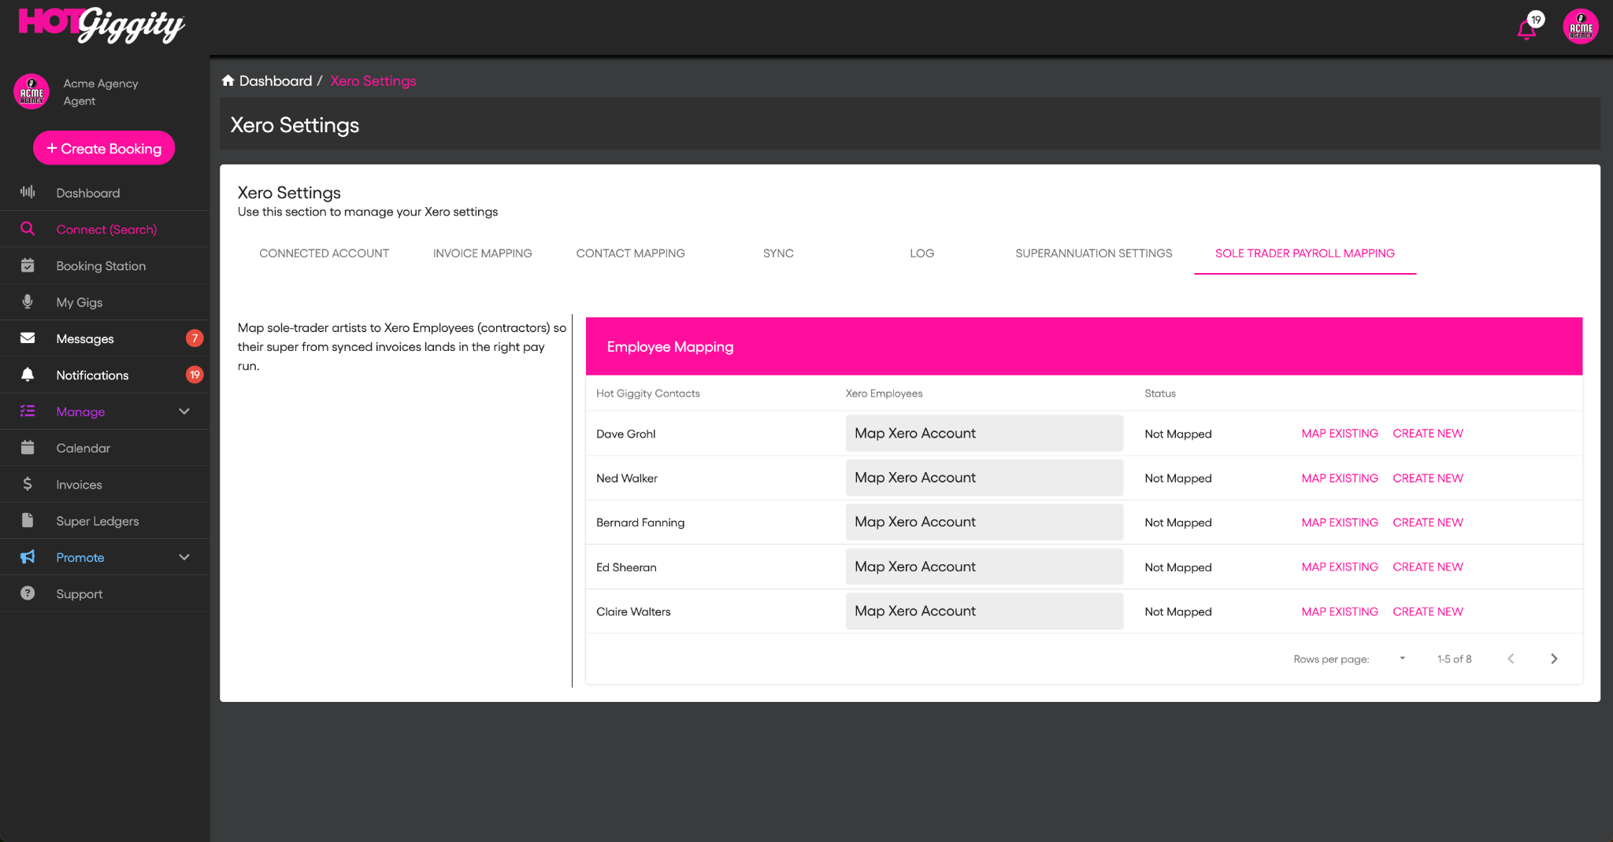The width and height of the screenshot is (1613, 842).
Task: Open notifications bell in top bar
Action: click(1526, 30)
